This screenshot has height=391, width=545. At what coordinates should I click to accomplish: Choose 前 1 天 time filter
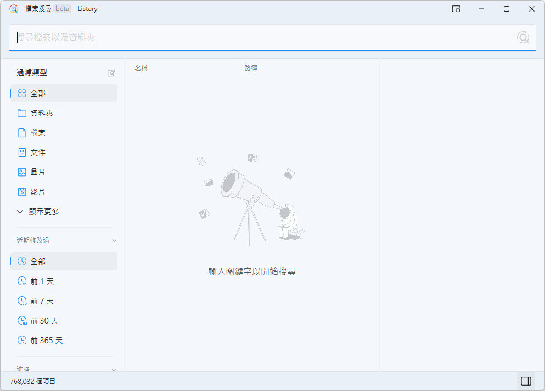64,281
